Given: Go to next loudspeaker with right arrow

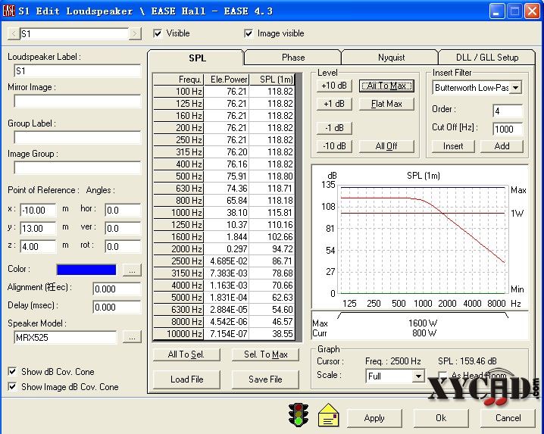Looking at the screenshot, I should [x=135, y=33].
